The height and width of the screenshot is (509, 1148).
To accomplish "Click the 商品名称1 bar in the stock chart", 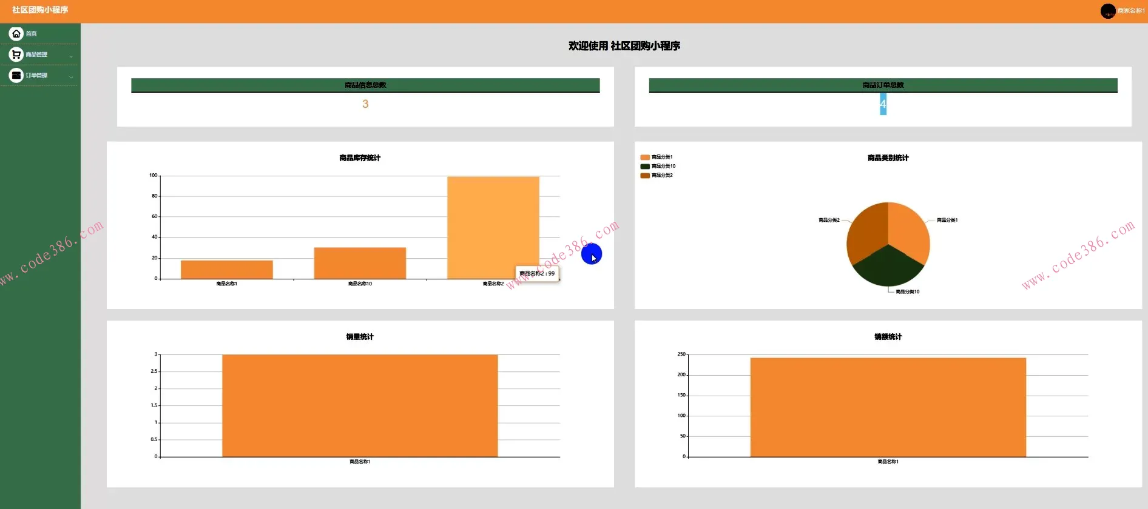I will click(x=227, y=270).
